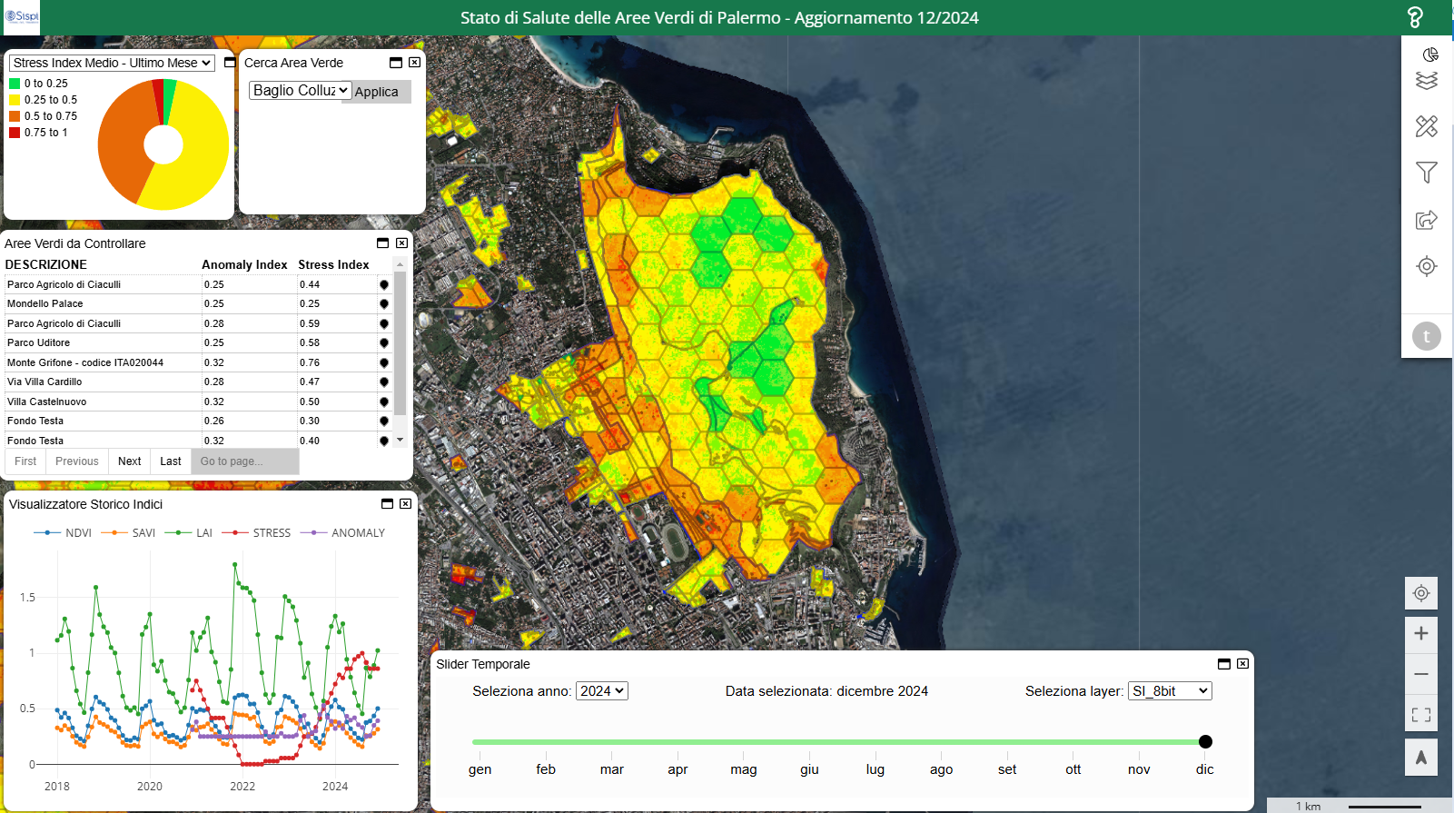Expand the Seleziona anno 2024 dropdown
The height and width of the screenshot is (813, 1454).
602,691
